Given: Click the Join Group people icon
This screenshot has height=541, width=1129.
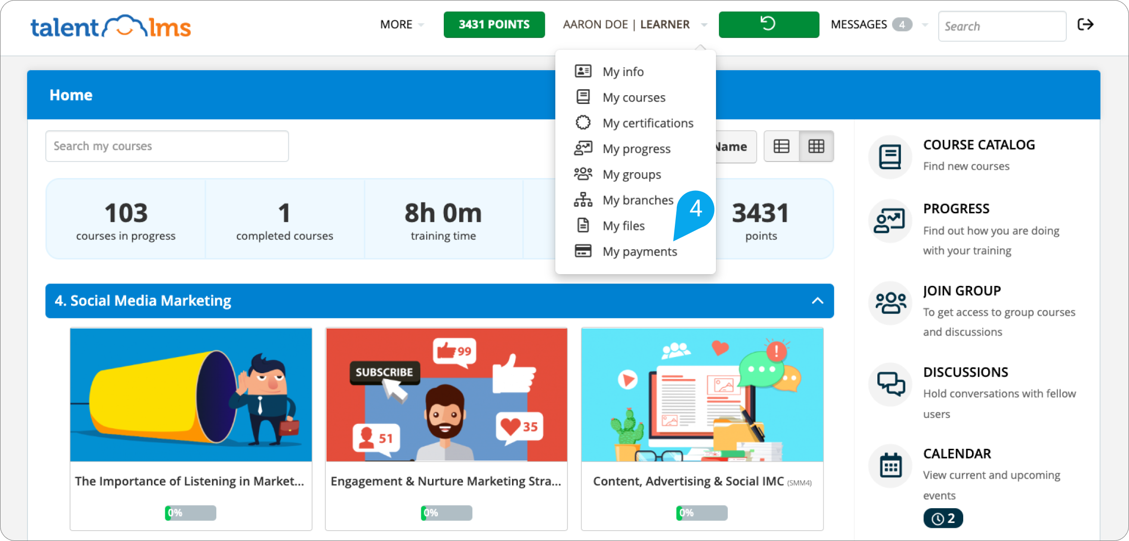Looking at the screenshot, I should pyautogui.click(x=890, y=303).
